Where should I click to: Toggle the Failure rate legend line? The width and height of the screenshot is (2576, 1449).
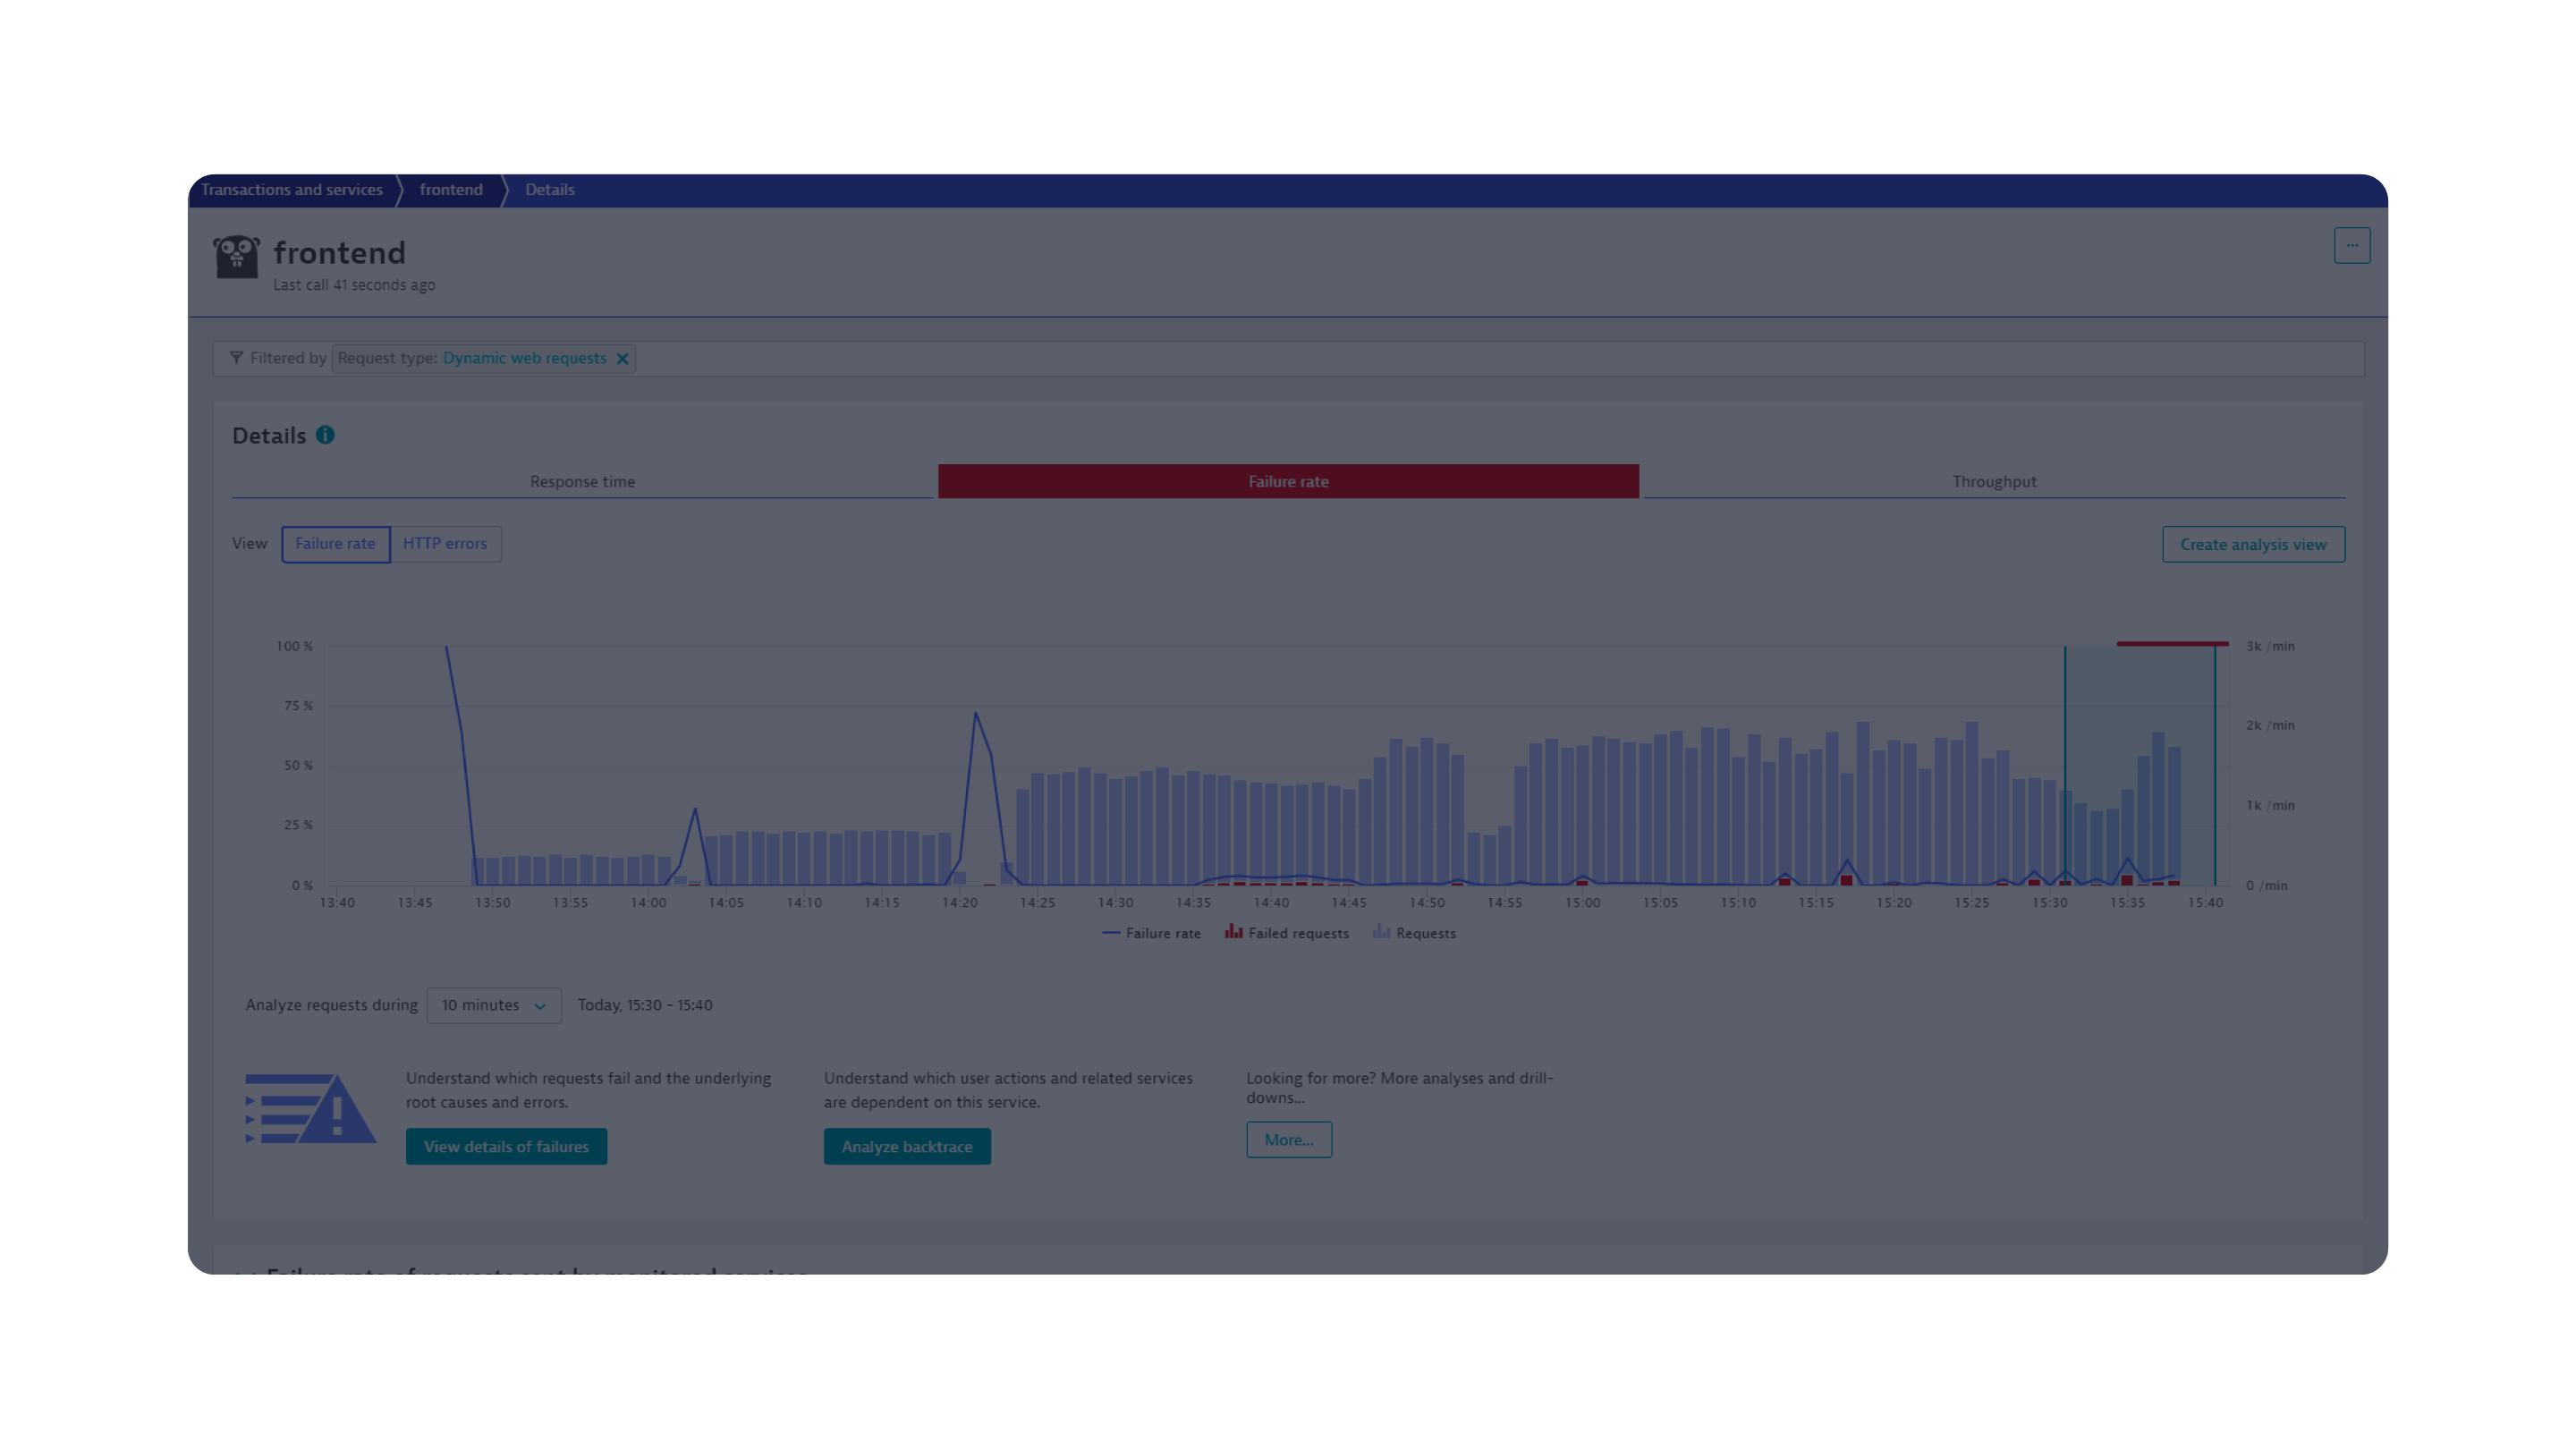(1111, 933)
